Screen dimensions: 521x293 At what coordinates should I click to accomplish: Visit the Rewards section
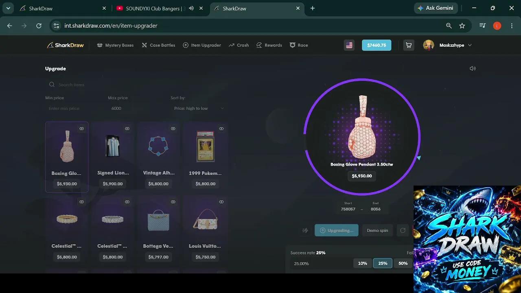269,45
